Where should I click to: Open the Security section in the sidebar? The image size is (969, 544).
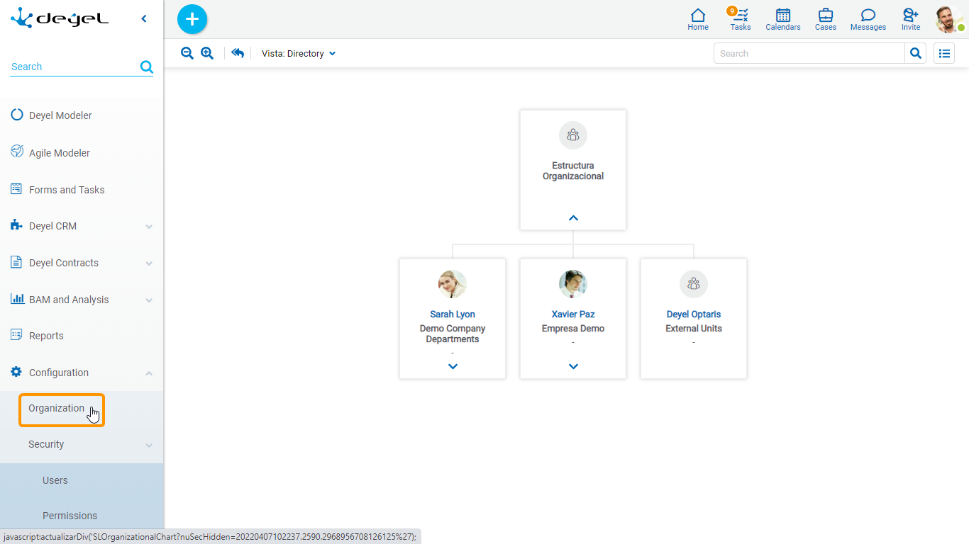point(46,444)
